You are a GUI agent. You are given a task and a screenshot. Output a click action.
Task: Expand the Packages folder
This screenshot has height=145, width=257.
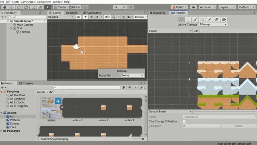tap(1, 131)
